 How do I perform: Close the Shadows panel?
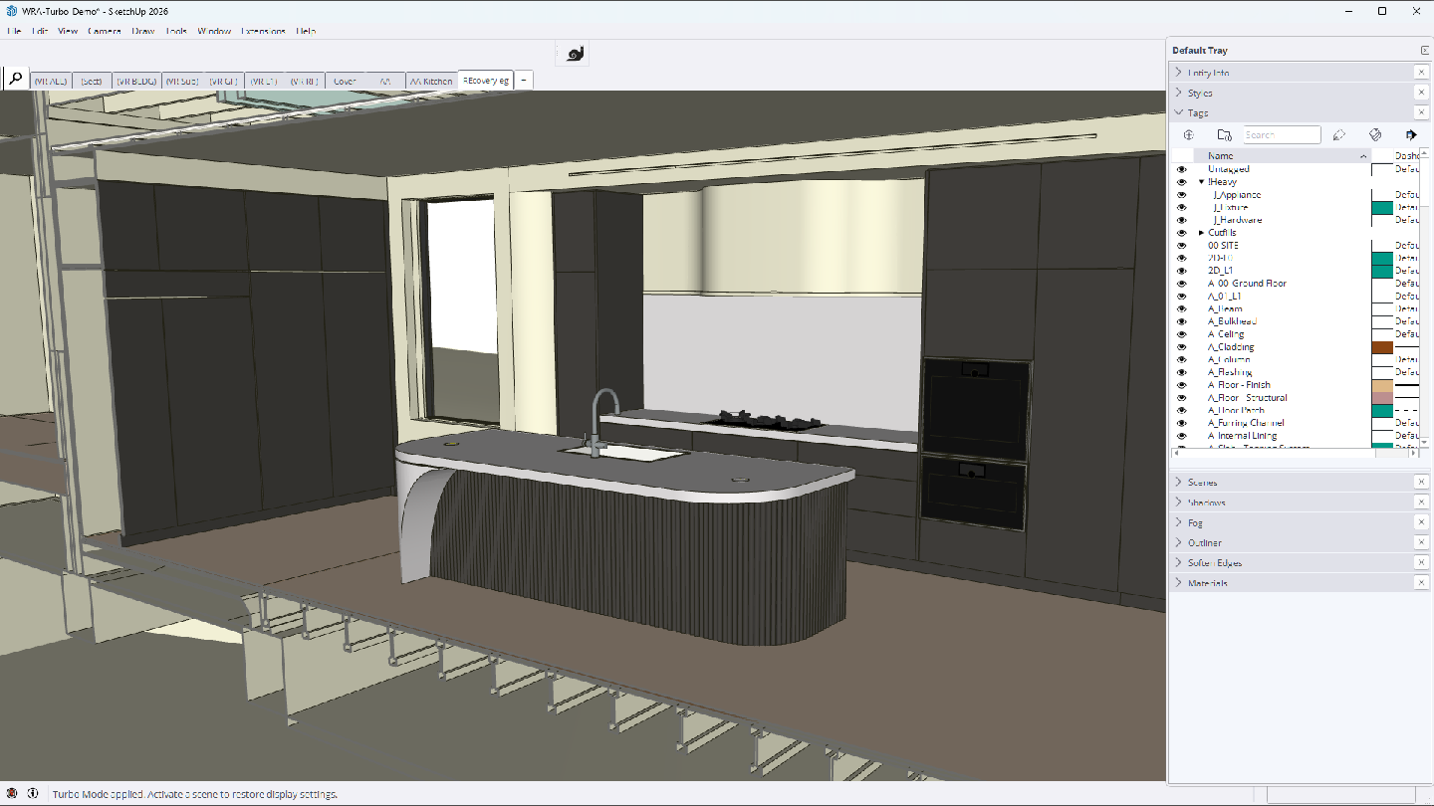pos(1421,503)
